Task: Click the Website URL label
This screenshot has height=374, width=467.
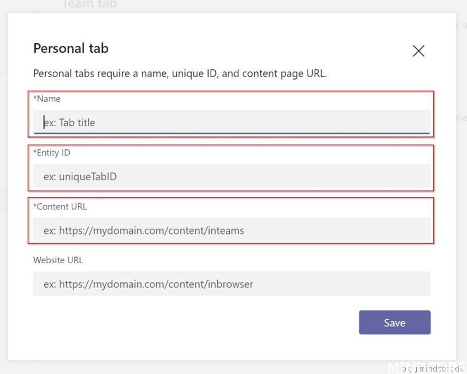Action: [x=58, y=260]
